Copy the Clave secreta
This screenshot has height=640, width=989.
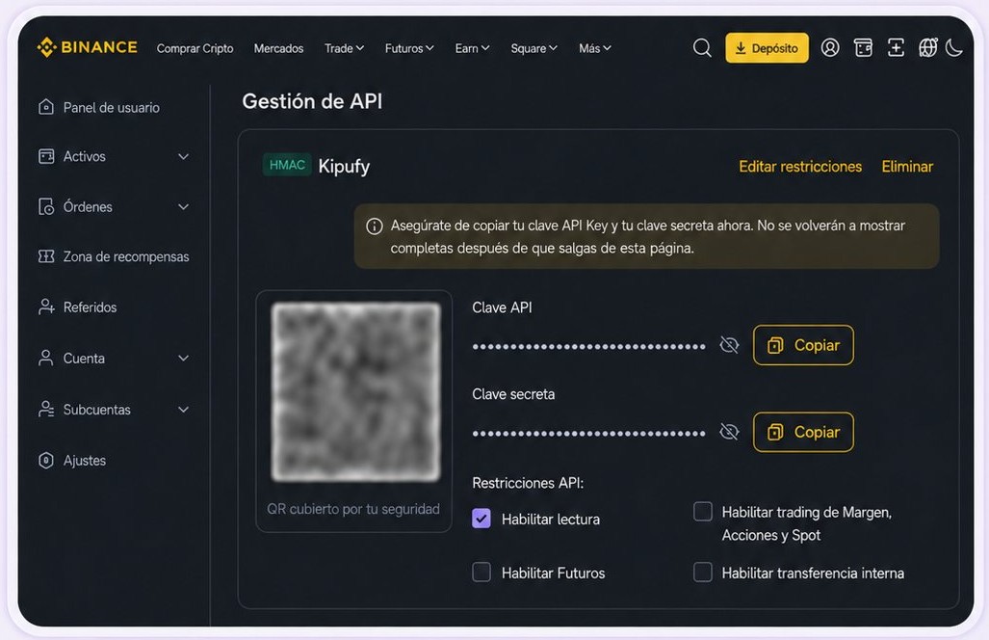point(803,432)
